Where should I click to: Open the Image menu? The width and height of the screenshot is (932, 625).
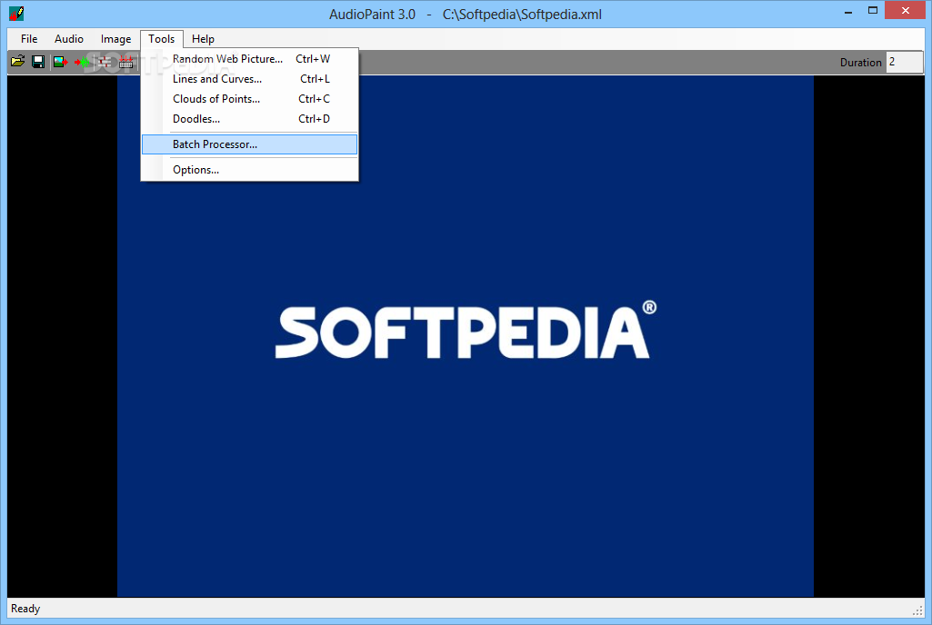(115, 39)
